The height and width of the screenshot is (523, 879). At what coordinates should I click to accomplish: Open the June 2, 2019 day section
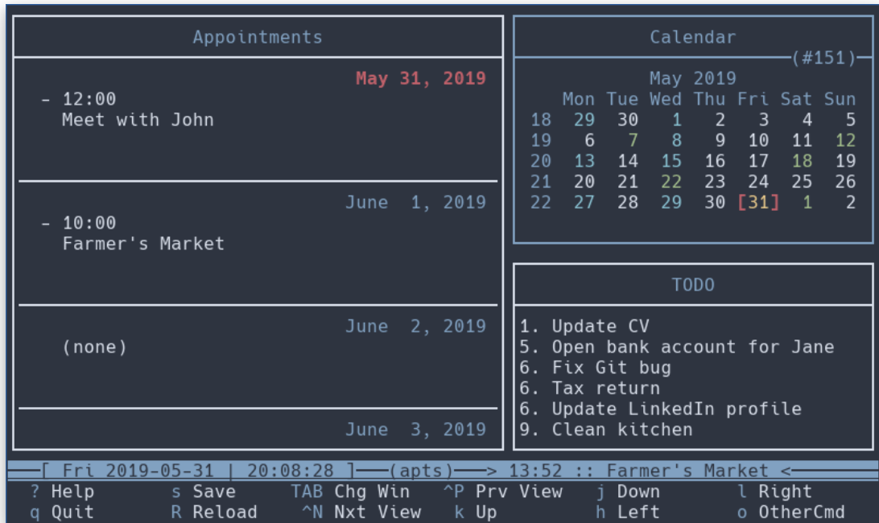pyautogui.click(x=415, y=327)
